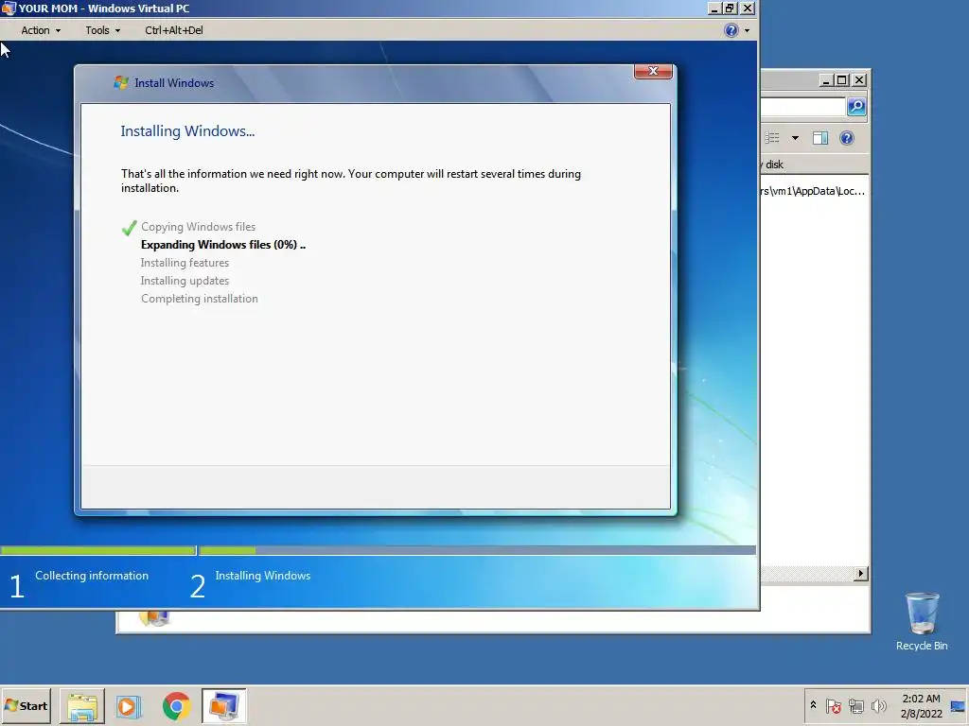Click the Install Windows flag icon in title
The image size is (969, 726).
point(120,83)
